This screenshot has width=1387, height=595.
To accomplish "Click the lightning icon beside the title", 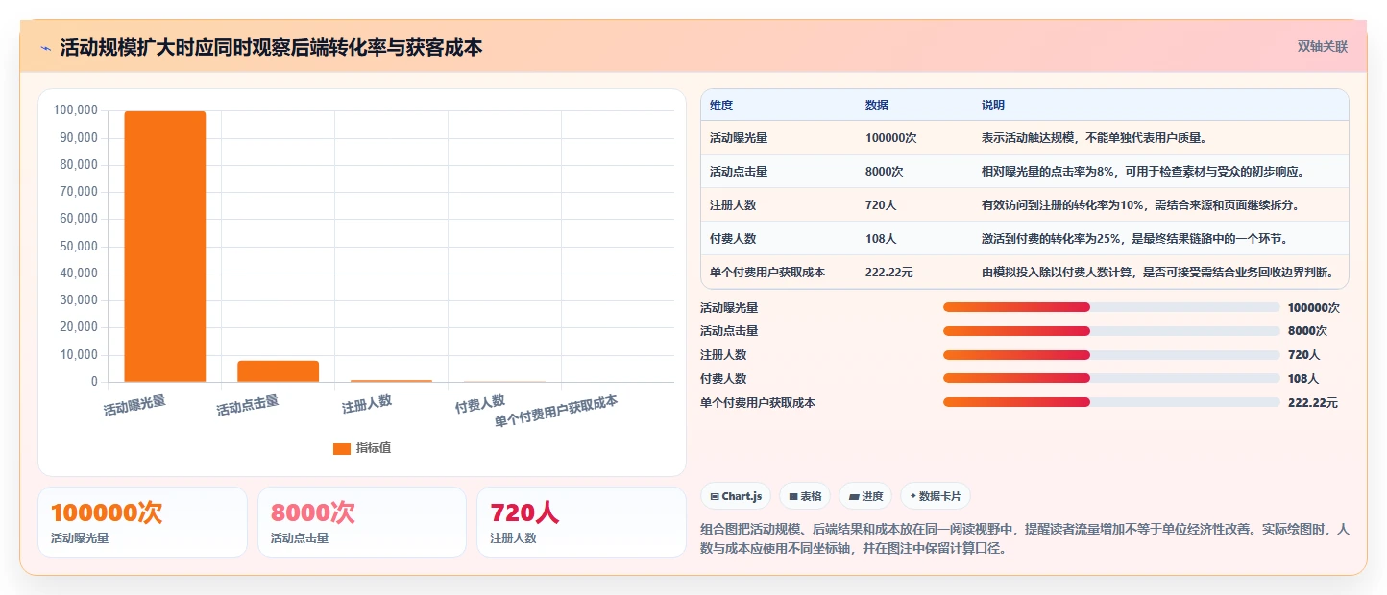I will 45,48.
